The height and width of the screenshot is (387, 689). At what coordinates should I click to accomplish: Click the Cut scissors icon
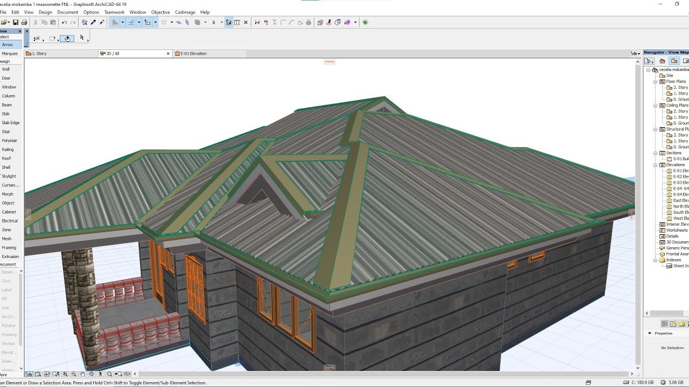tap(36, 22)
